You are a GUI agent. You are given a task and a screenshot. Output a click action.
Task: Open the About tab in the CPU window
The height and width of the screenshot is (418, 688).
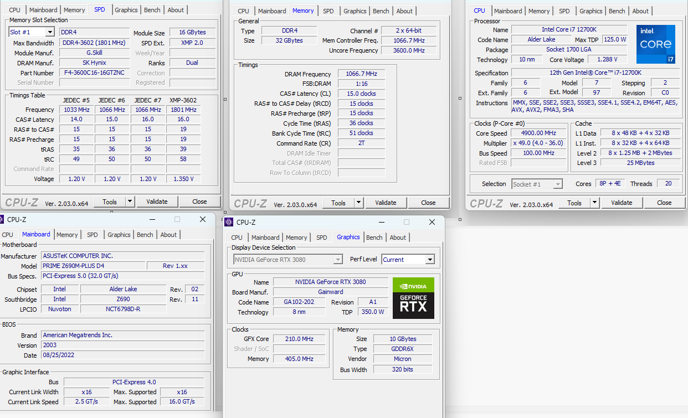pos(640,11)
